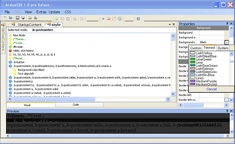Close the style document tab with X
This screenshot has width=235, height=144.
tap(174, 24)
